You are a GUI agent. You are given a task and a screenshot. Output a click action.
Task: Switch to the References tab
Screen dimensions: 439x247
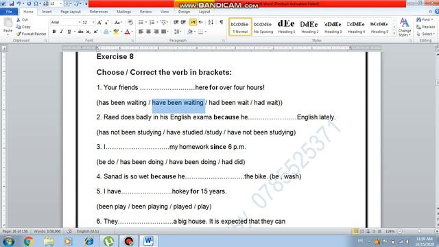[99, 12]
